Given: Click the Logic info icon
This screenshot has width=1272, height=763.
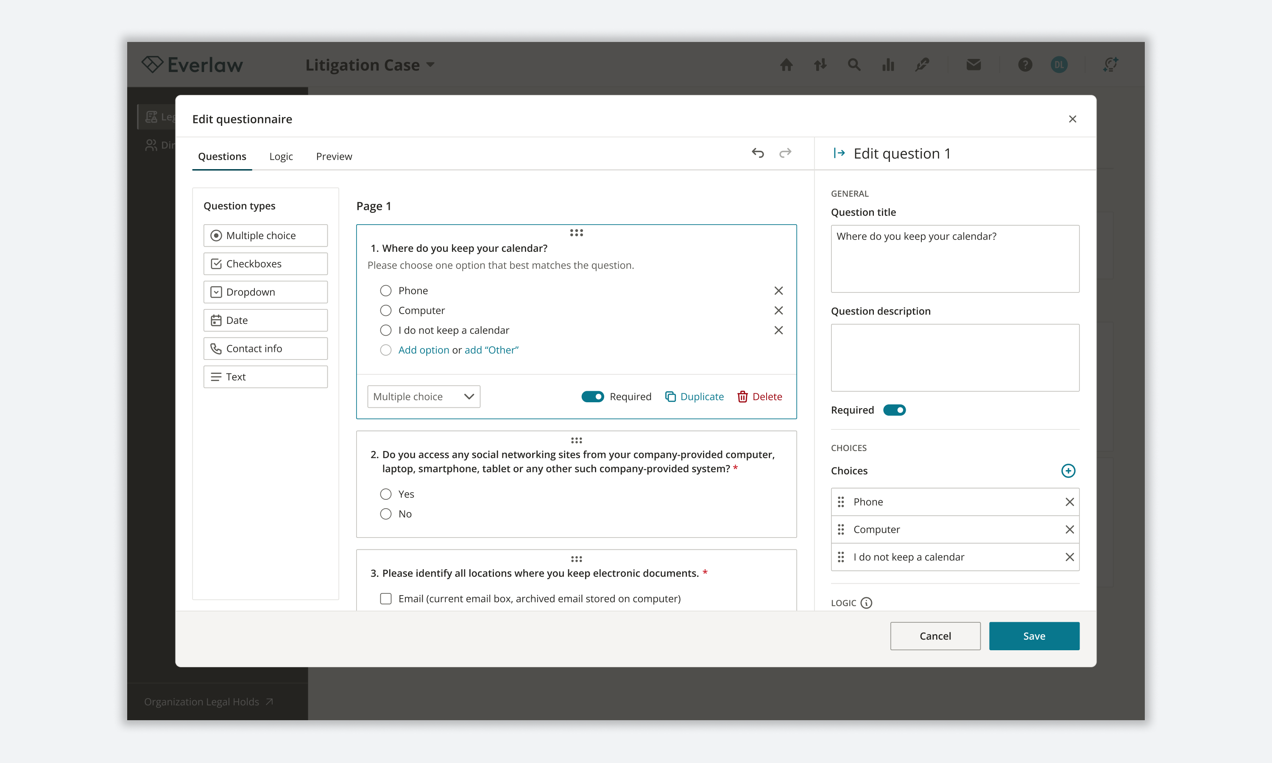Looking at the screenshot, I should tap(866, 603).
